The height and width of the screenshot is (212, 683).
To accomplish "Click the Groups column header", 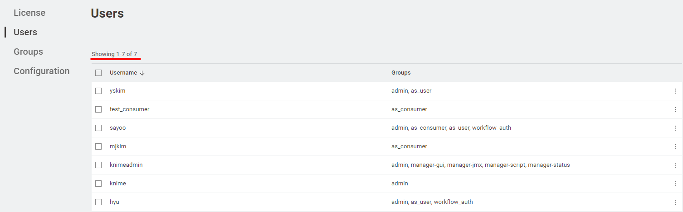I will [401, 73].
